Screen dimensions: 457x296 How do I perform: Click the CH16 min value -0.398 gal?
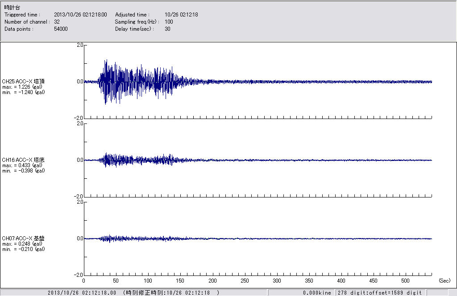23,170
